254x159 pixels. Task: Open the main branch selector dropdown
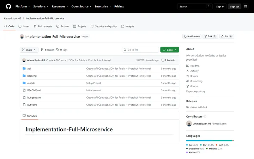tap(29, 50)
